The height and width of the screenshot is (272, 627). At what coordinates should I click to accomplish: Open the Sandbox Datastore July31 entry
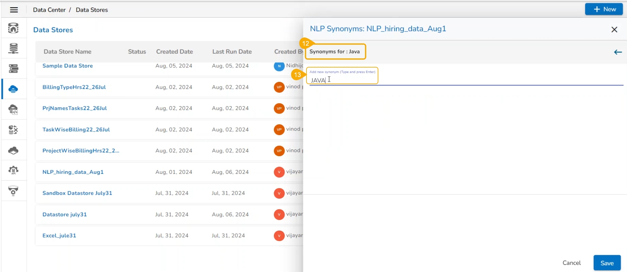point(77,193)
